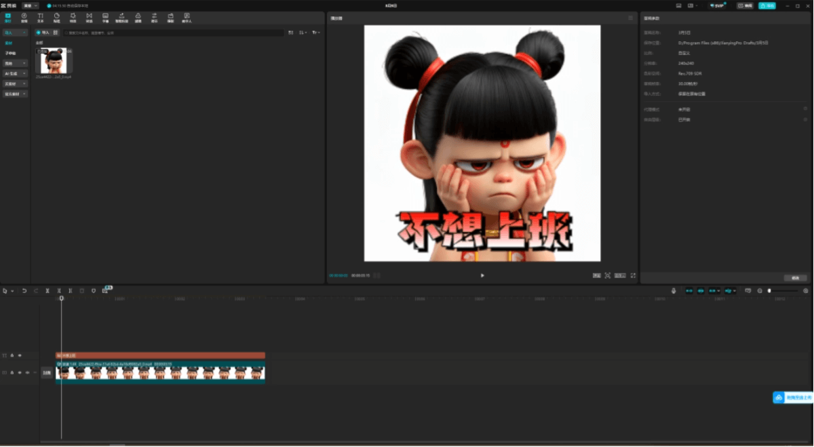Screen dimensions: 814x447
Task: Open the SVIP membership button
Action: 718,5
